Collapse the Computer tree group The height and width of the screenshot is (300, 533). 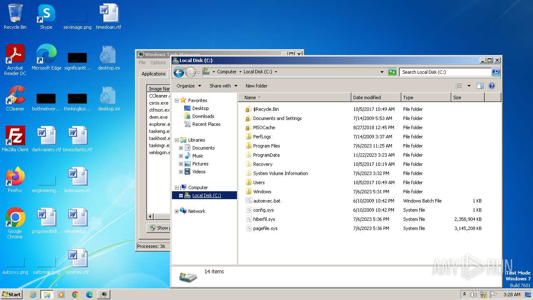177,187
